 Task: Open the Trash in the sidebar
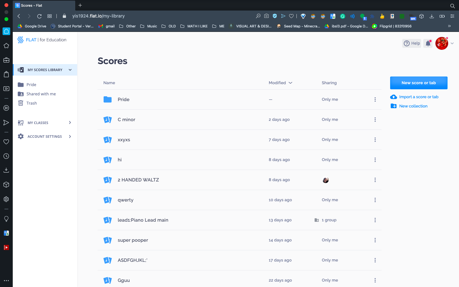[x=31, y=103]
